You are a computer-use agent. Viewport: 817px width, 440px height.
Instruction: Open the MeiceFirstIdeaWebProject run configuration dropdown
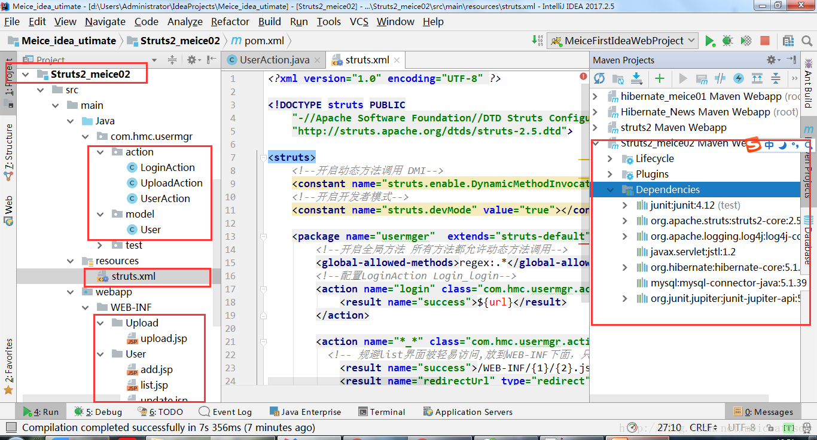click(623, 41)
